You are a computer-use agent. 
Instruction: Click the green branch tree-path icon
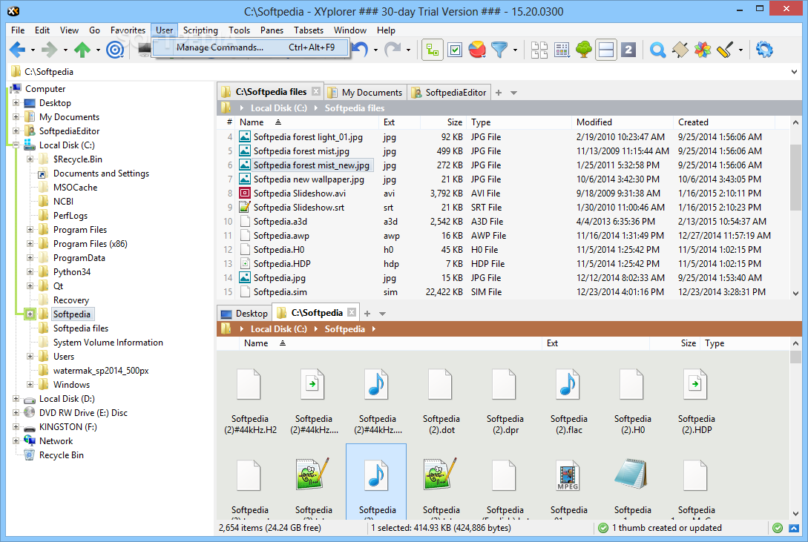(x=433, y=50)
